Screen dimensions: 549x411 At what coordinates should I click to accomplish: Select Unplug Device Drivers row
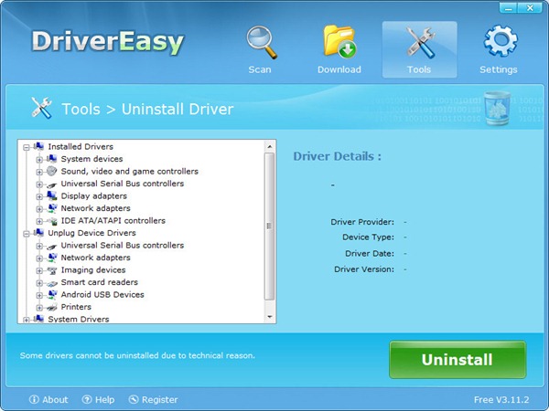[91, 233]
